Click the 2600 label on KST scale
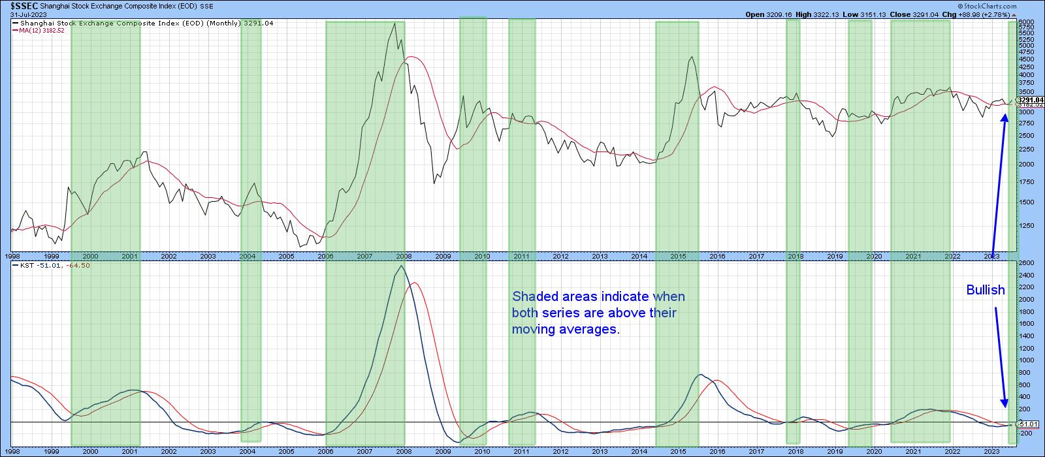Image resolution: width=1045 pixels, height=457 pixels. pos(1027,263)
